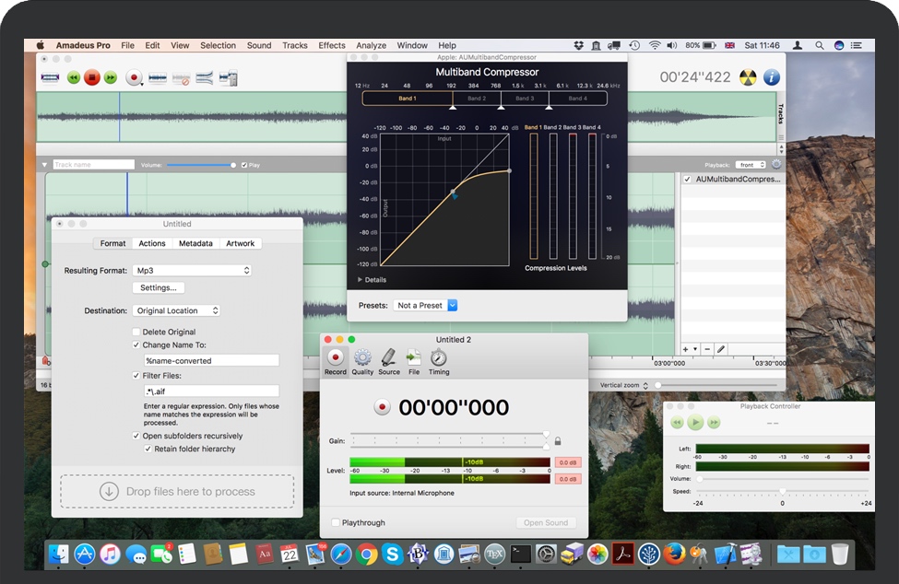Switch to the Metadata tab

[x=195, y=243]
